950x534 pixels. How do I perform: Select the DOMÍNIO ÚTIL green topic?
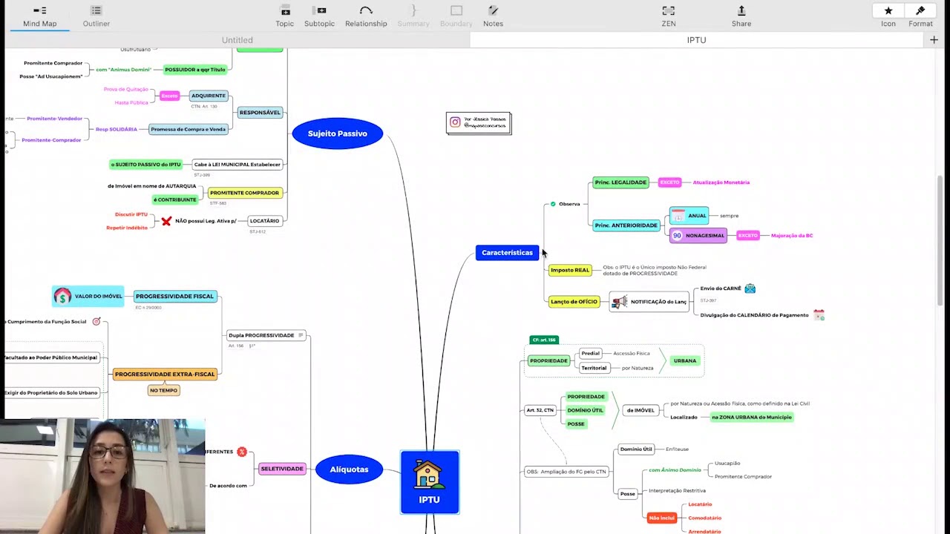585,410
